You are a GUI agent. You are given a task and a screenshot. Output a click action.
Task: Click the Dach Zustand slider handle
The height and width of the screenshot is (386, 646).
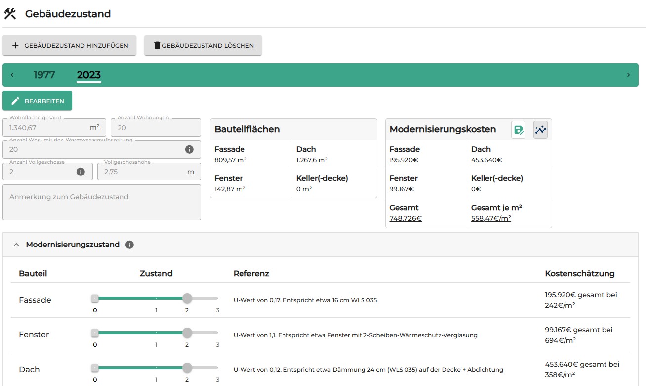187,368
